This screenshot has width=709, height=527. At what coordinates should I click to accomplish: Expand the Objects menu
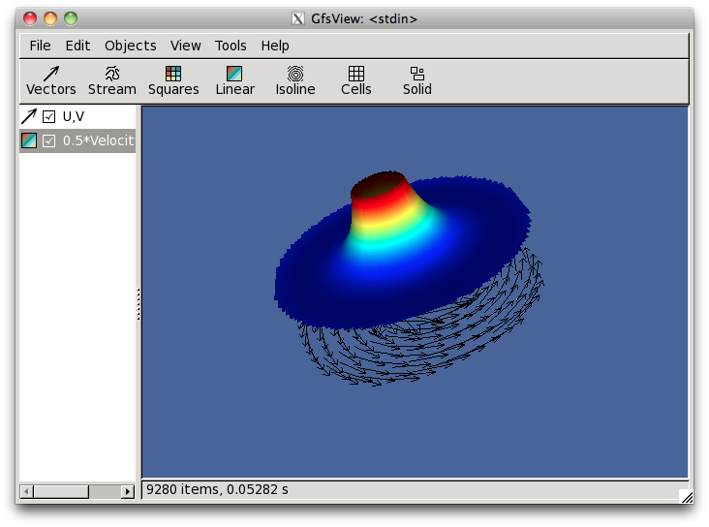(x=130, y=46)
